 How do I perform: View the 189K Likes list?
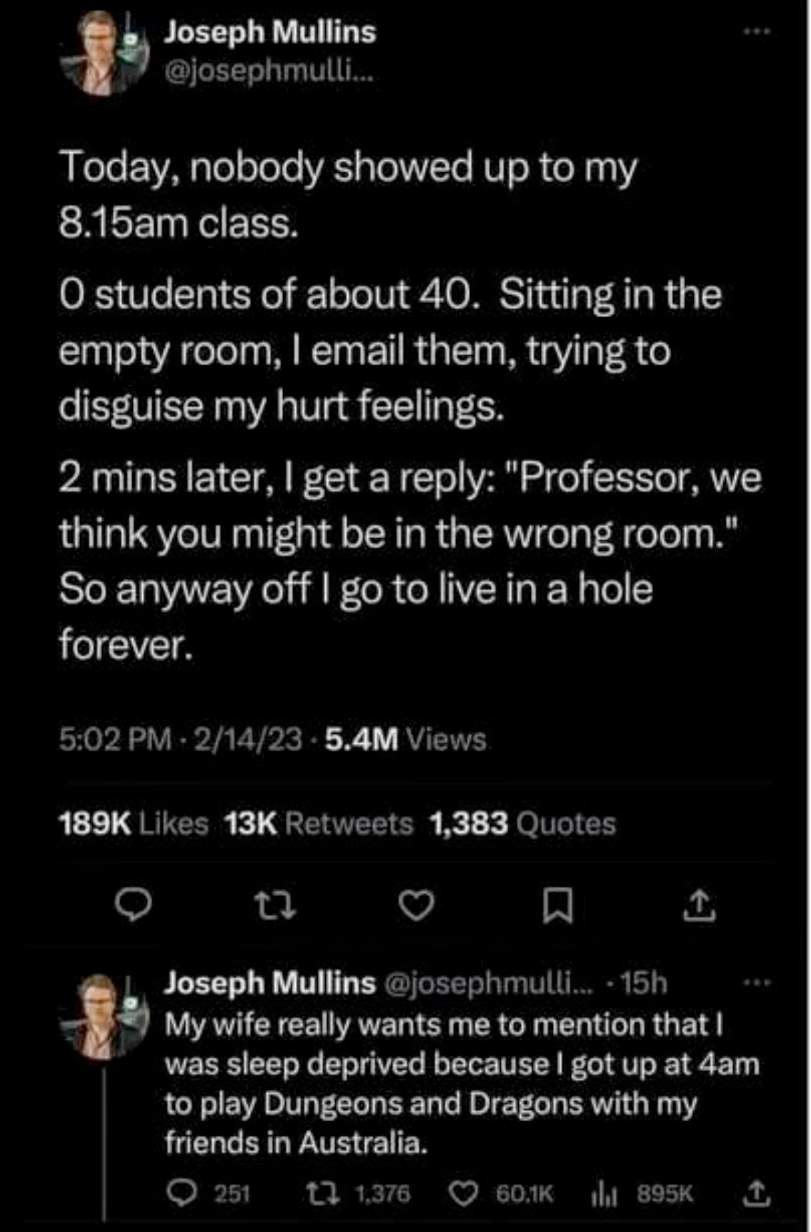click(x=133, y=824)
